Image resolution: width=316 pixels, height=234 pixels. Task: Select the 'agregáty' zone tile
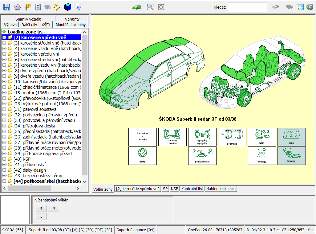pos(202,137)
